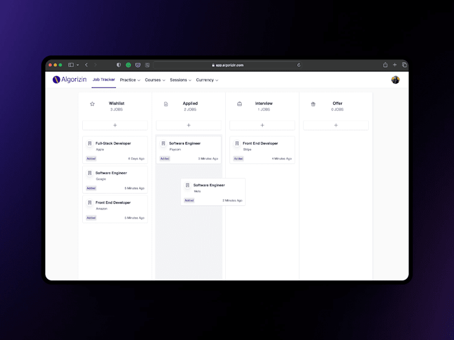Click the Wishlist column title

(116, 103)
